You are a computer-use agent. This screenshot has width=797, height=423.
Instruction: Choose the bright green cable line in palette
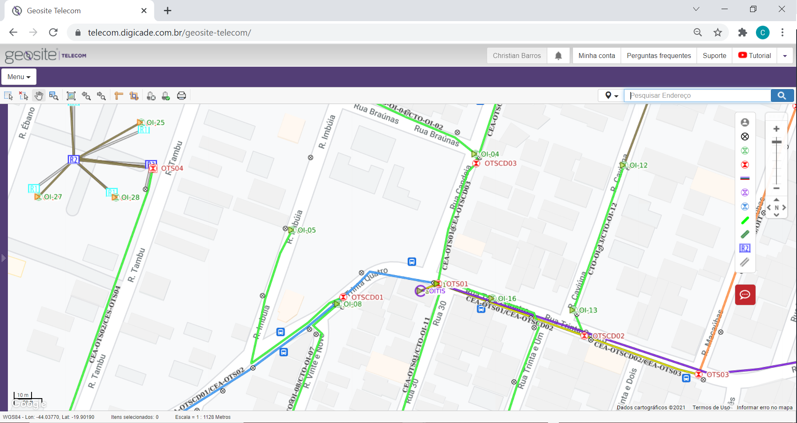(x=745, y=220)
